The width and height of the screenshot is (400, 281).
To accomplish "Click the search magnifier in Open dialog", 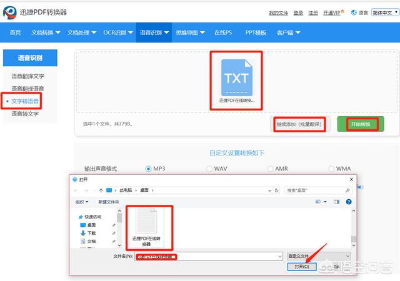I will click(347, 190).
